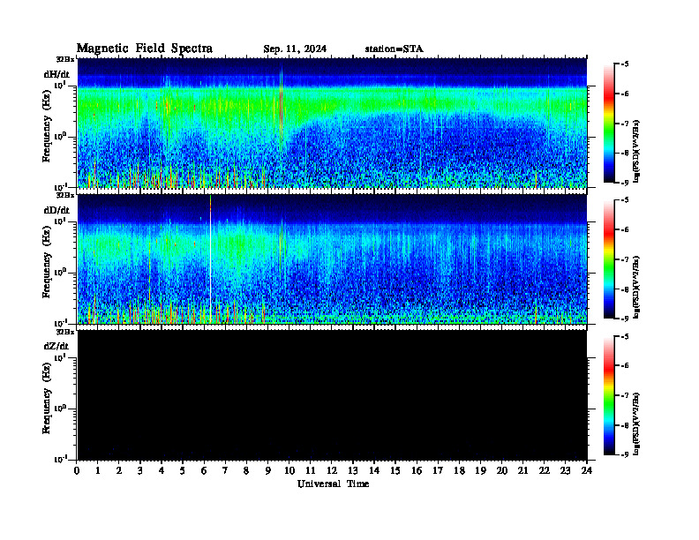Select the date text 'Sep. 11, 2024'
The height and width of the screenshot is (540, 699).
[295, 49]
